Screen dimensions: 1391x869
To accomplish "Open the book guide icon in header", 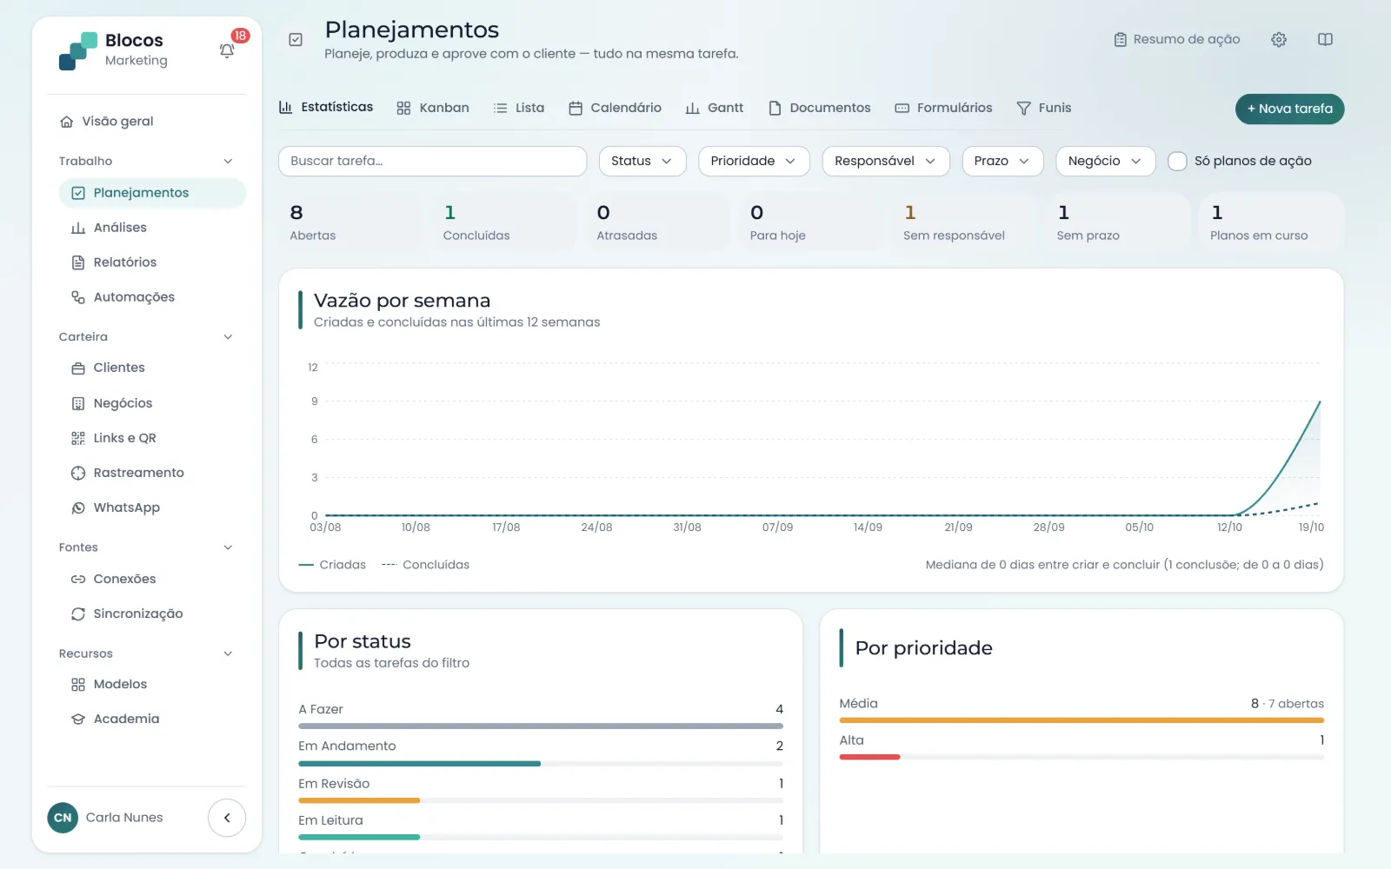I will (1325, 39).
